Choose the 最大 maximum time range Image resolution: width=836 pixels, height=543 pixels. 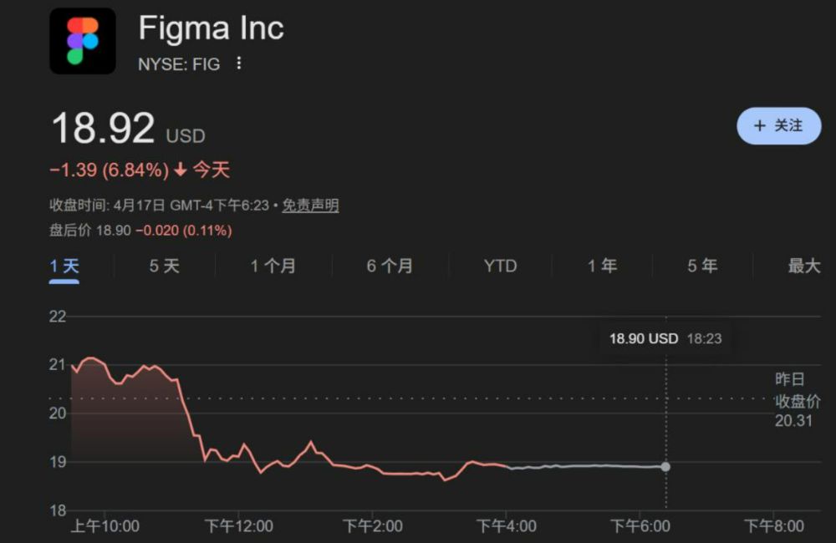pos(803,266)
